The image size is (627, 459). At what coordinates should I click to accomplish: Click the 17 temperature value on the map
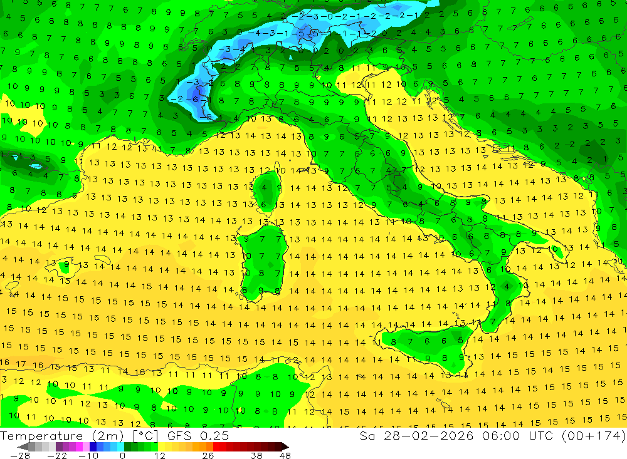pos(21,364)
